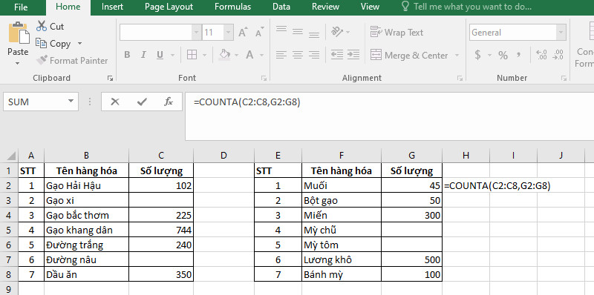Expand the Fill Color dropdown arrow
The width and height of the screenshot is (594, 295).
click(237, 56)
